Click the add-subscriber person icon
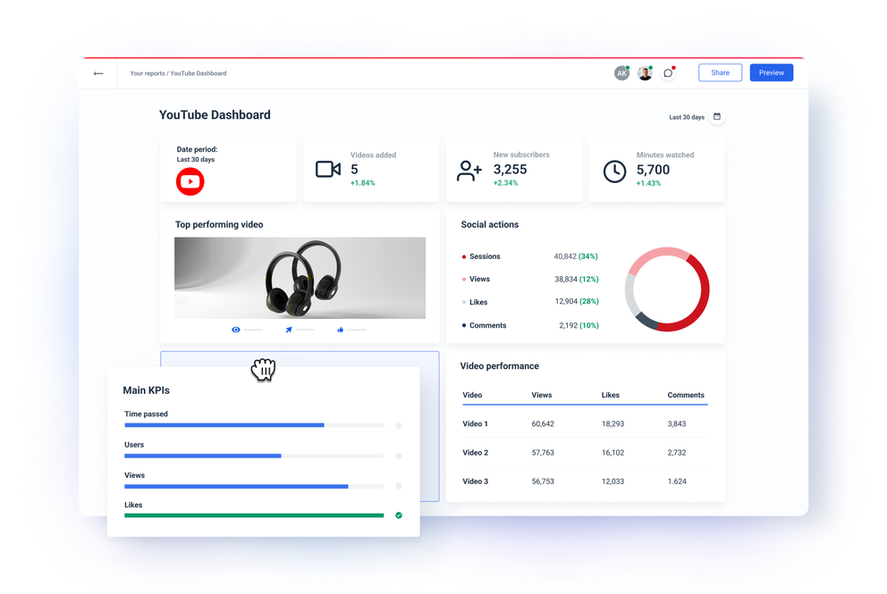The image size is (887, 594). pyautogui.click(x=469, y=169)
